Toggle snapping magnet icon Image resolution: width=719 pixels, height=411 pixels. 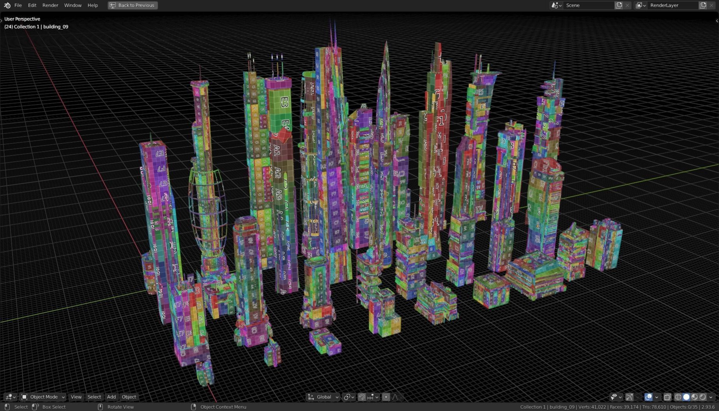pos(362,397)
